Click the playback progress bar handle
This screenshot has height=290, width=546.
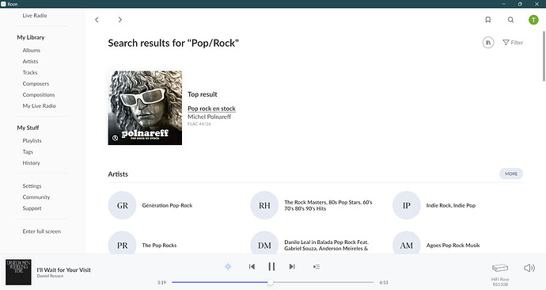tap(270, 282)
